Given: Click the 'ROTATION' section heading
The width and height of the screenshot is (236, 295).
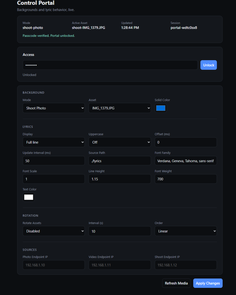Looking at the screenshot, I should 30,215.
